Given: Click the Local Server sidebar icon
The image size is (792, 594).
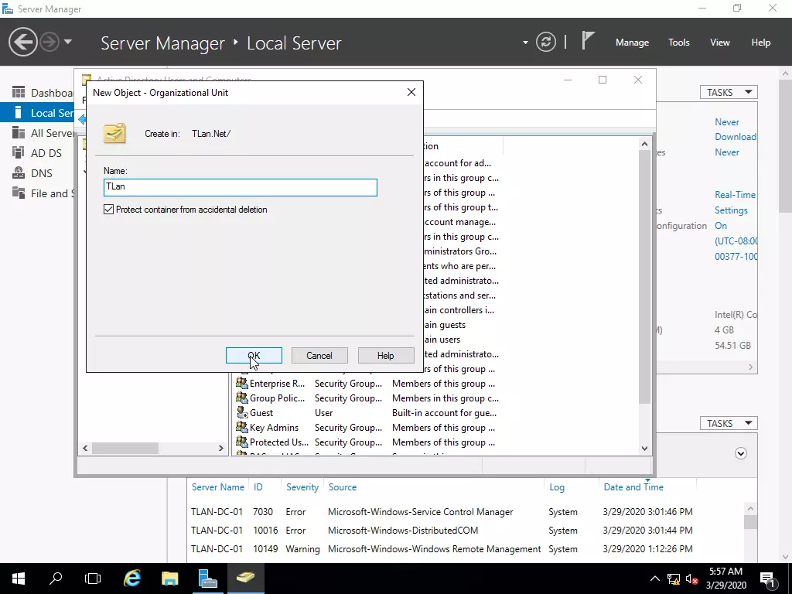Looking at the screenshot, I should pyautogui.click(x=19, y=112).
